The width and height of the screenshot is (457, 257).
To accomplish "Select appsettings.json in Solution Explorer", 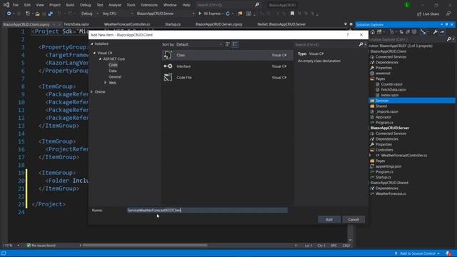I will coord(388,166).
